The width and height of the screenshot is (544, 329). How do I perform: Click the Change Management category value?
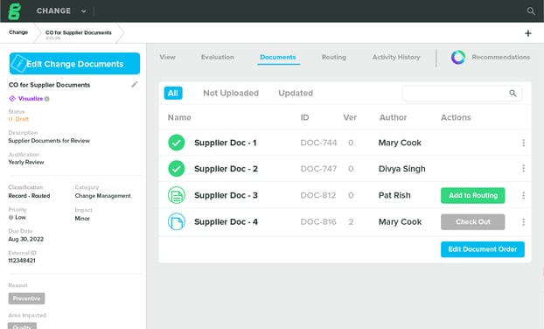click(x=102, y=196)
